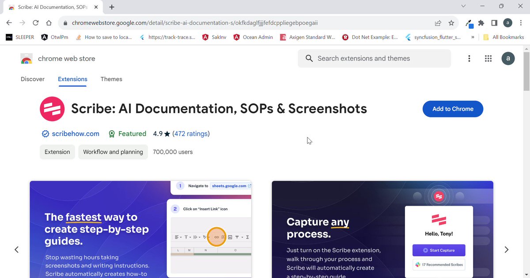
Task: Switch to the Themes tab
Action: point(111,79)
